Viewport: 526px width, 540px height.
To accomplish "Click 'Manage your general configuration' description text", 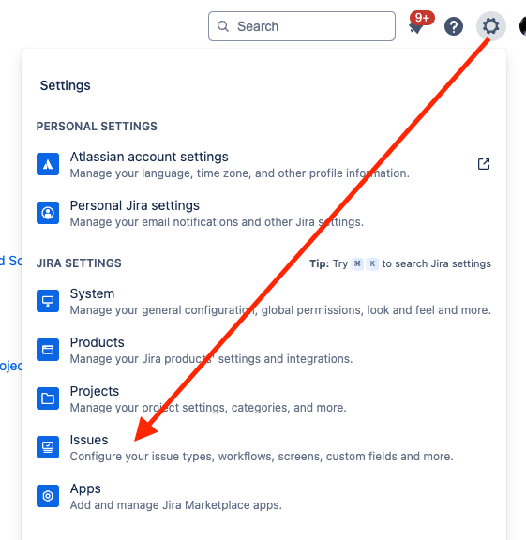I will 280,310.
